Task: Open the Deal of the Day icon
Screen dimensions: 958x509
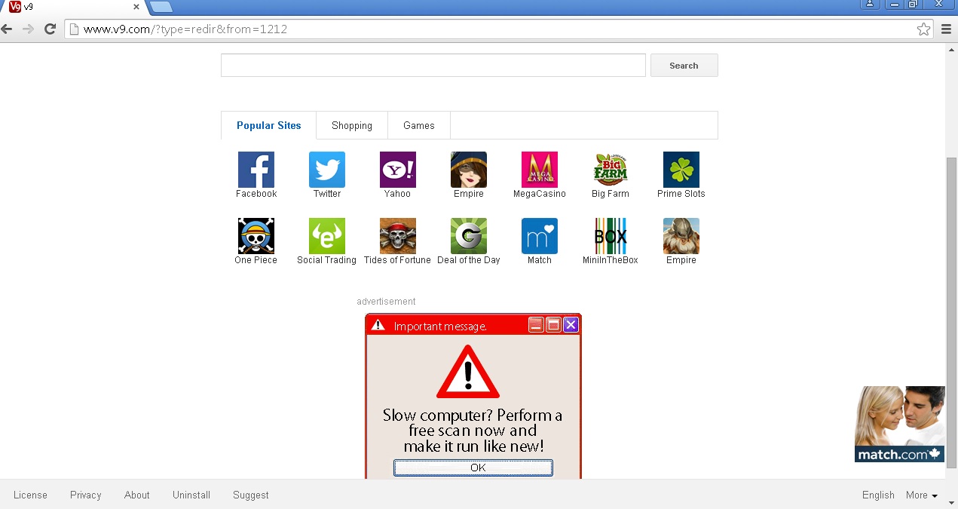Action: (469, 236)
